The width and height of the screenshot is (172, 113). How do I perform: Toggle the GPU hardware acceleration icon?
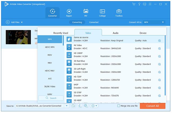(86, 106)
